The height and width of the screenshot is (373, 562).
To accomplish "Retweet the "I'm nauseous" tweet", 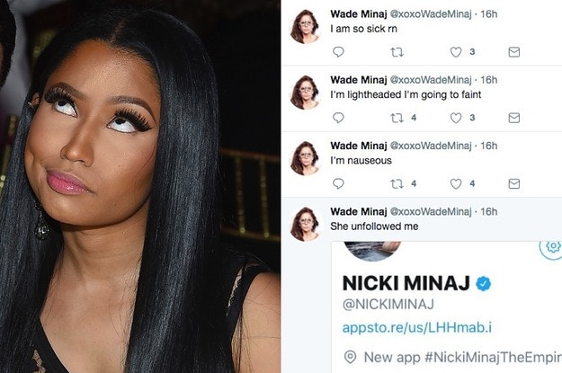I will pyautogui.click(x=397, y=184).
